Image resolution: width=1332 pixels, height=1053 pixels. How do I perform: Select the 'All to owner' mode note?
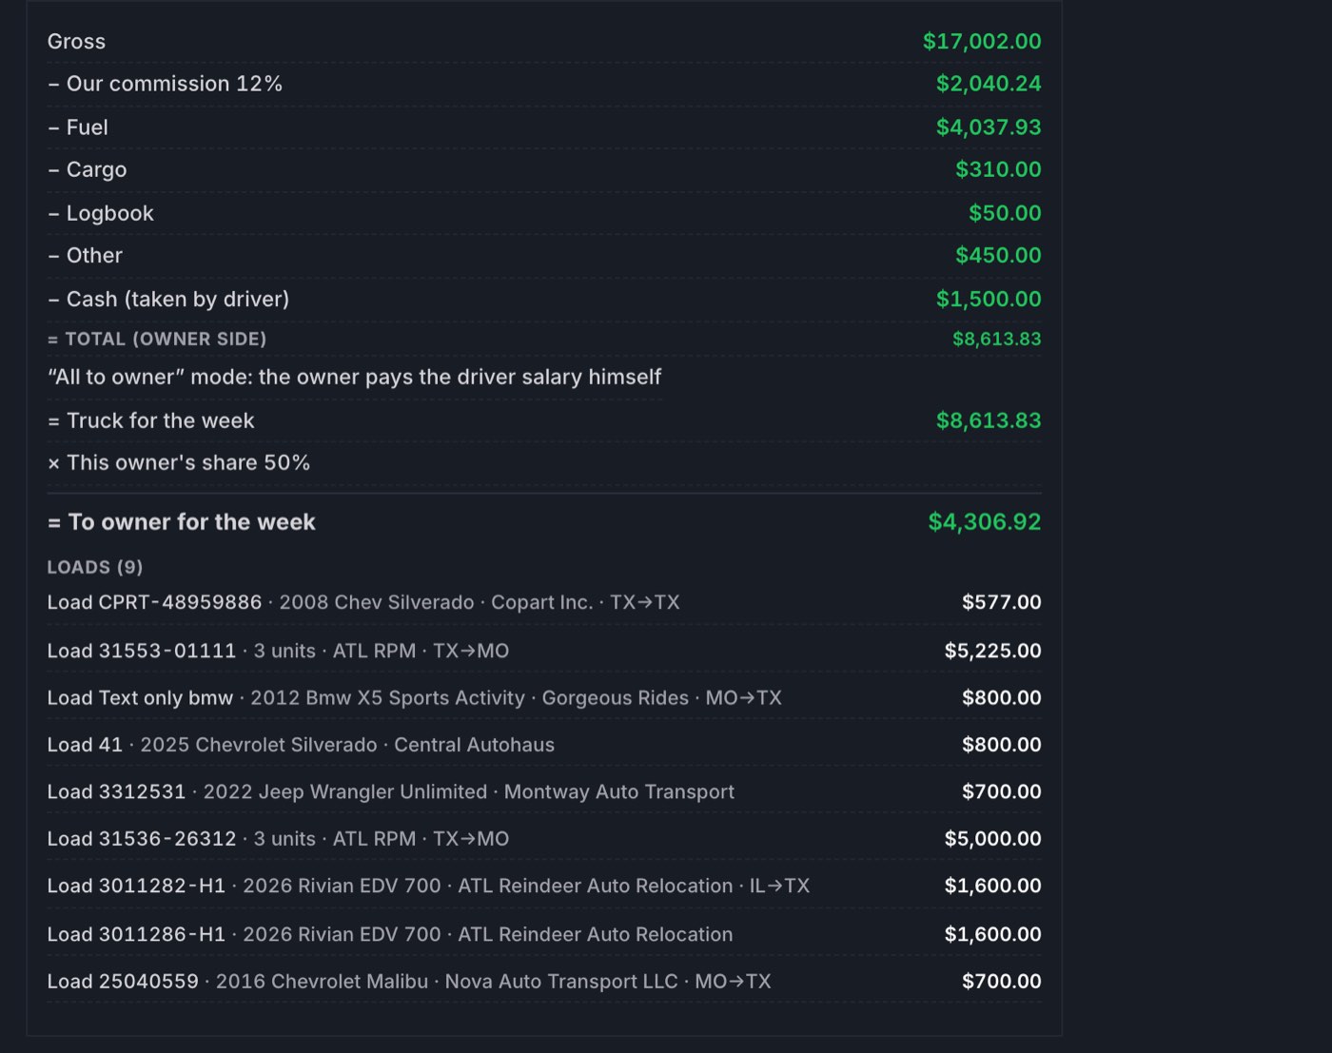[x=354, y=377]
